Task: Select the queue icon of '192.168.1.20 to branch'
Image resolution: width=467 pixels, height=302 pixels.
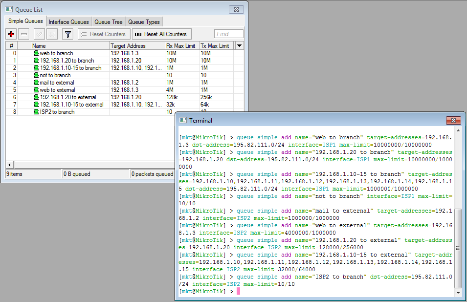Action: tap(36, 61)
